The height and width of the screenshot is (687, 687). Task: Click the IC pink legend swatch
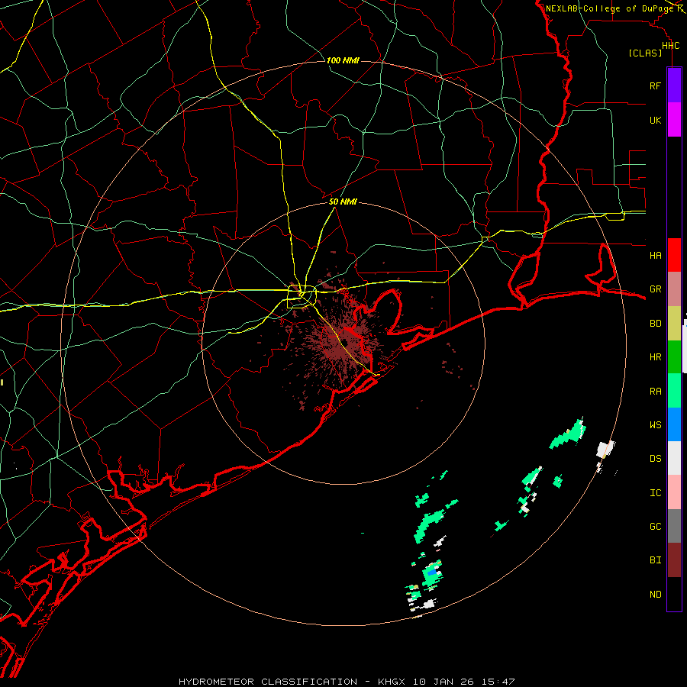point(674,492)
